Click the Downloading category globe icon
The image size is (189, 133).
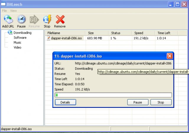[x=10, y=33]
